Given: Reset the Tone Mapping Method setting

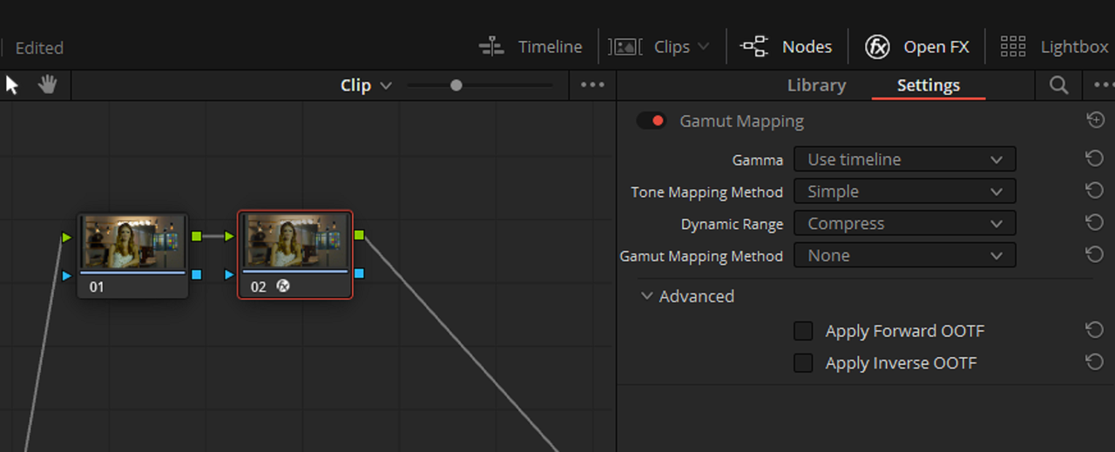Looking at the screenshot, I should pos(1095,191).
